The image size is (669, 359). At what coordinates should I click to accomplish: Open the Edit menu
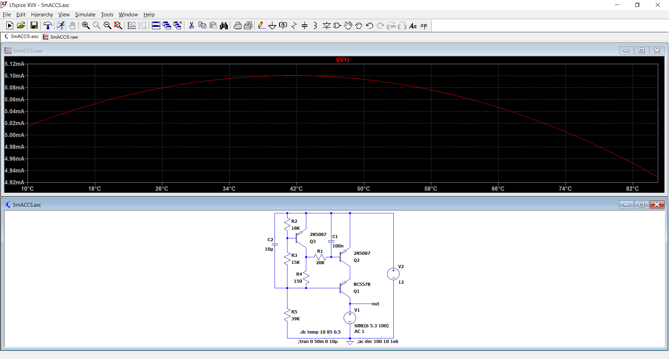(x=21, y=14)
